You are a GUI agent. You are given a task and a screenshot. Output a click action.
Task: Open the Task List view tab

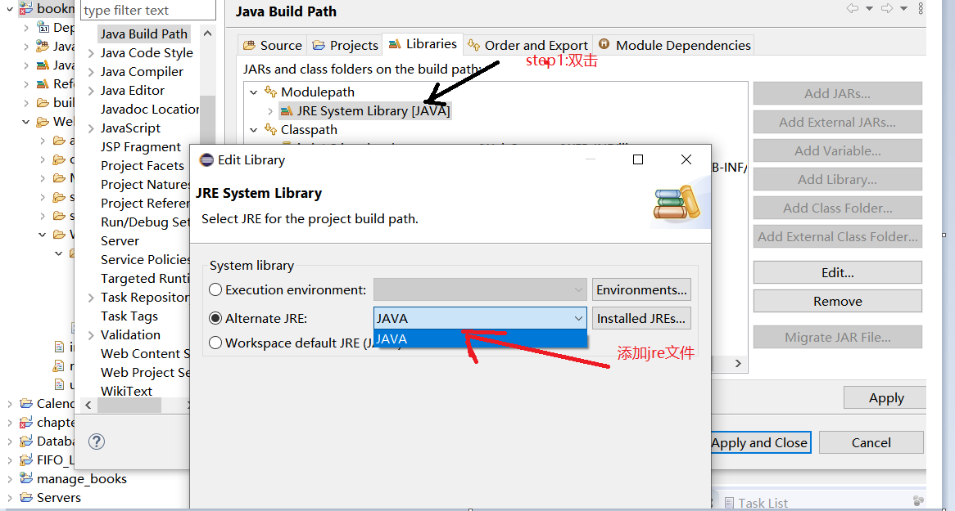tap(756, 503)
